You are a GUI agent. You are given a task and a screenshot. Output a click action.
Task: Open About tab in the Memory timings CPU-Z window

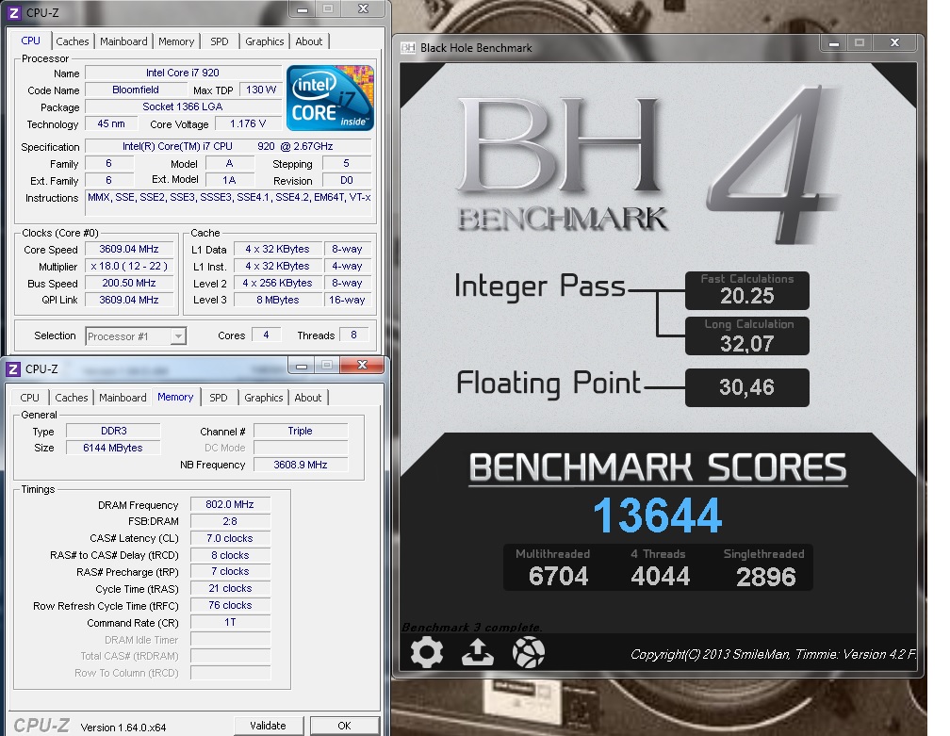pyautogui.click(x=308, y=398)
